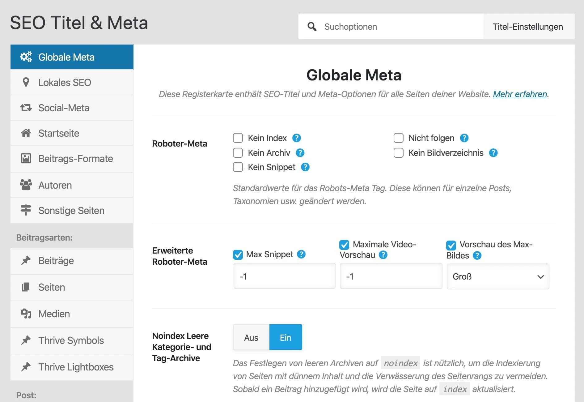The width and height of the screenshot is (584, 402).
Task: Switch to the Seiten tab
Action: click(x=51, y=287)
